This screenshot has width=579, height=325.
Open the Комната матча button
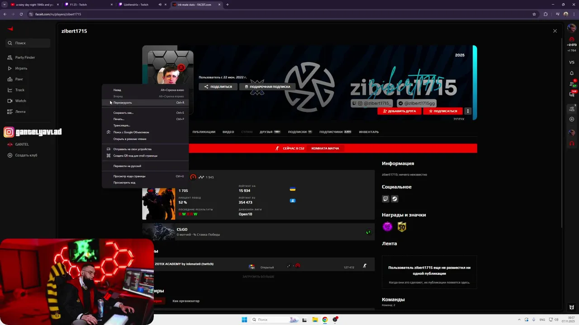tap(325, 149)
